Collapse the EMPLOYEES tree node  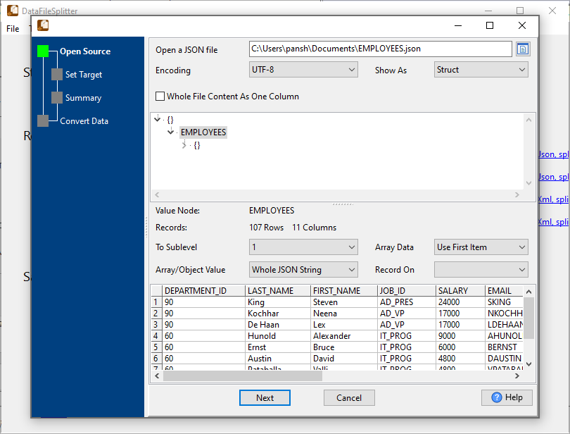click(x=171, y=132)
